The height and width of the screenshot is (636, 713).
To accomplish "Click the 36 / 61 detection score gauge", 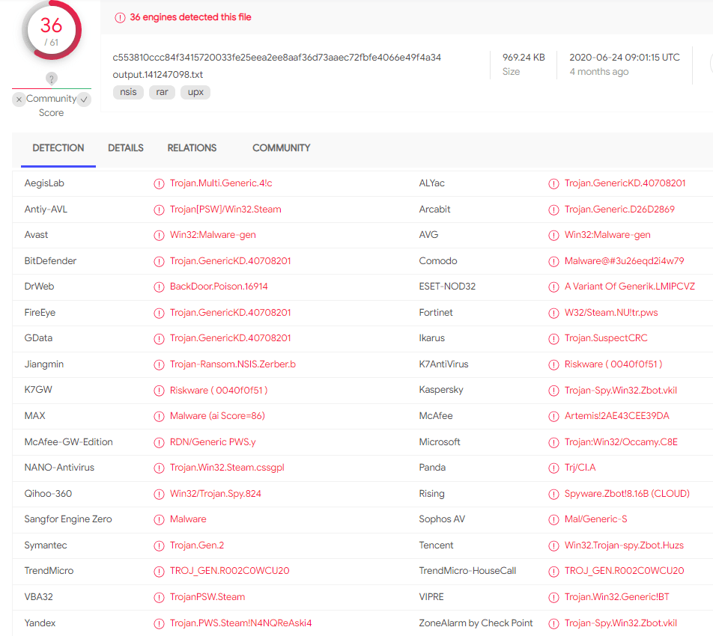I will click(x=52, y=31).
